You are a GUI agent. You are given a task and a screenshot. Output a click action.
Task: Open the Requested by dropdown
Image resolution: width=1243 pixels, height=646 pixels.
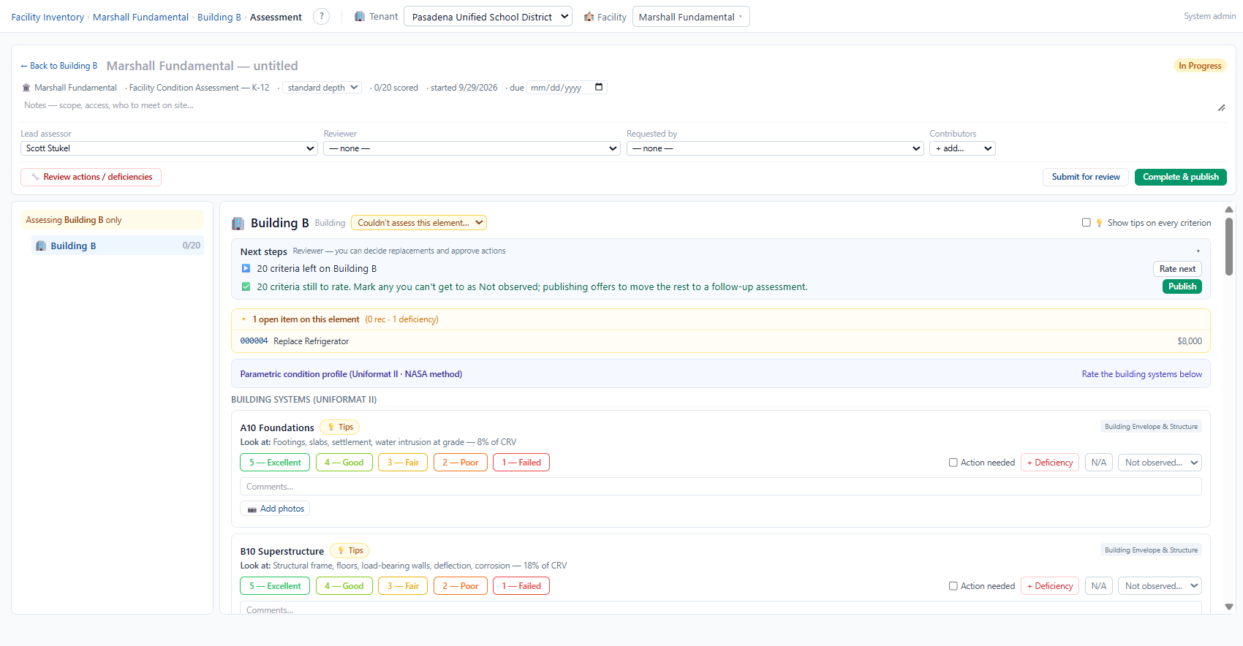(x=775, y=148)
